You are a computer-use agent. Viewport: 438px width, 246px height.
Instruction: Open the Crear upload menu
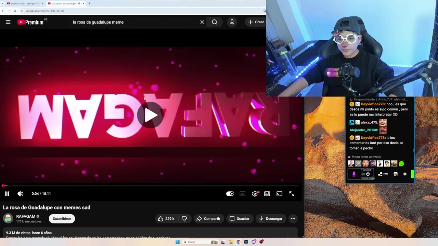[256, 22]
